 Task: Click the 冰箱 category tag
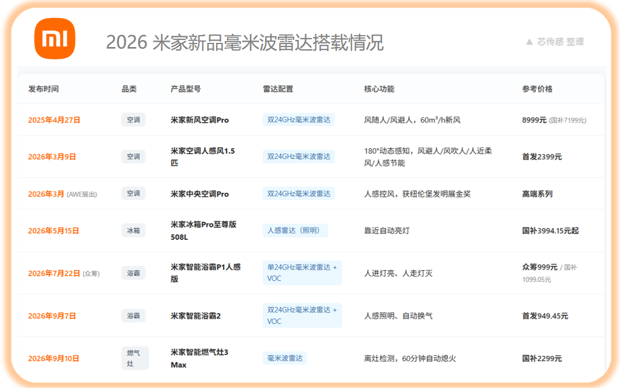pyautogui.click(x=133, y=230)
